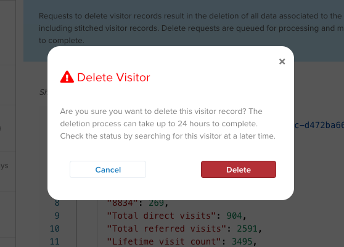The image size is (344, 247).
Task: Click the blue info banner about delete requests
Action: (x=184, y=31)
